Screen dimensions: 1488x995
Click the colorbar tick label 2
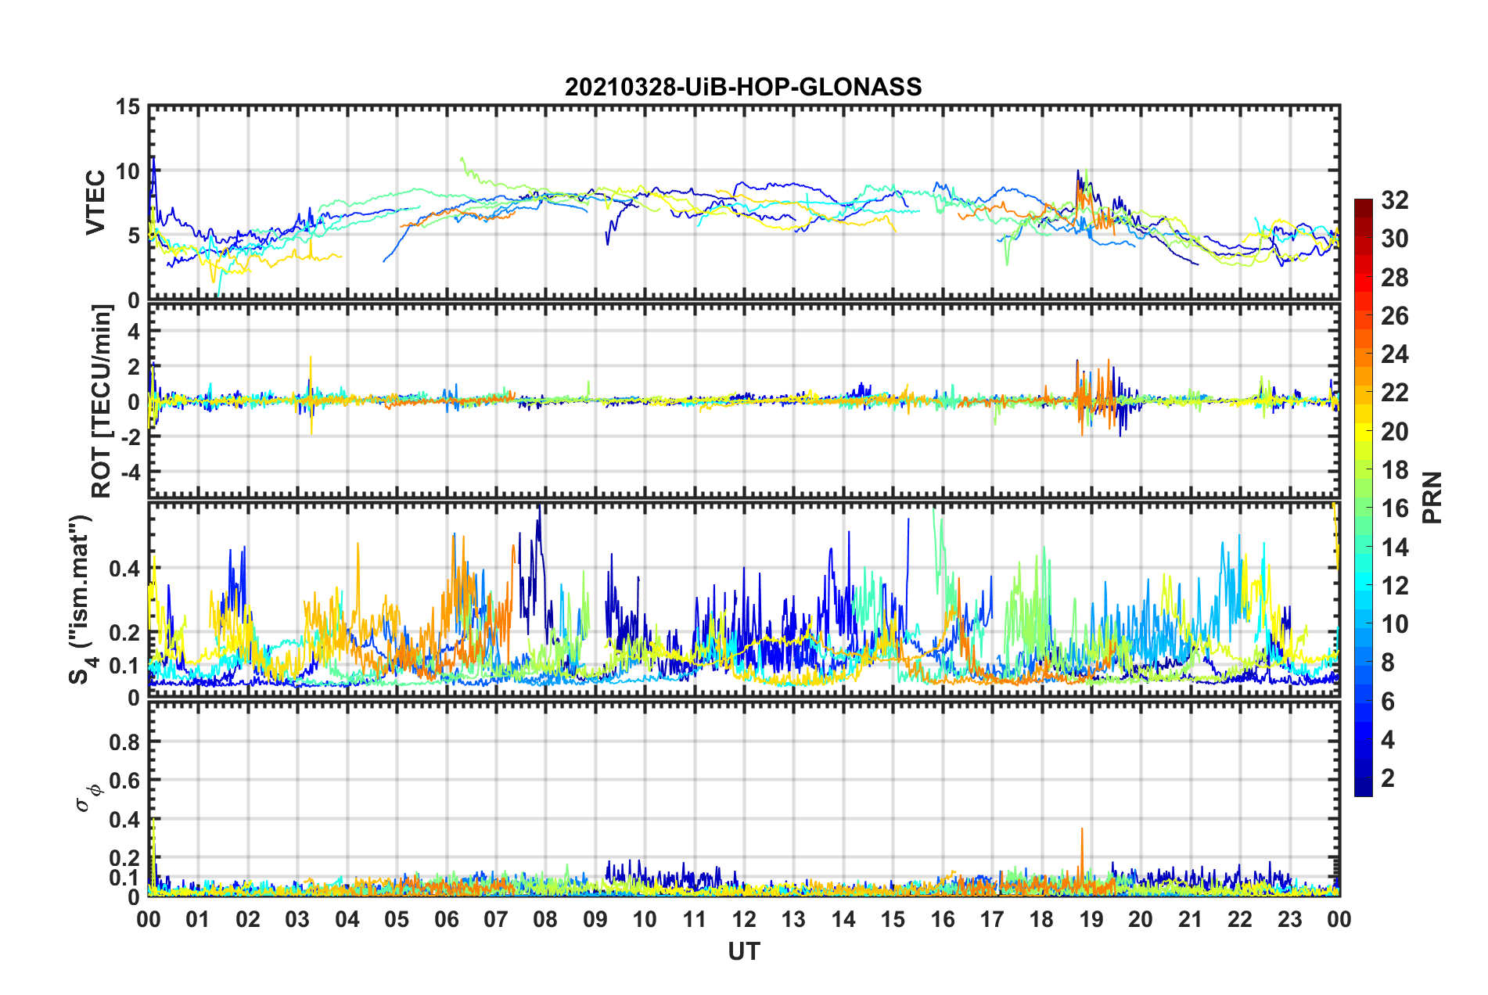1388,778
